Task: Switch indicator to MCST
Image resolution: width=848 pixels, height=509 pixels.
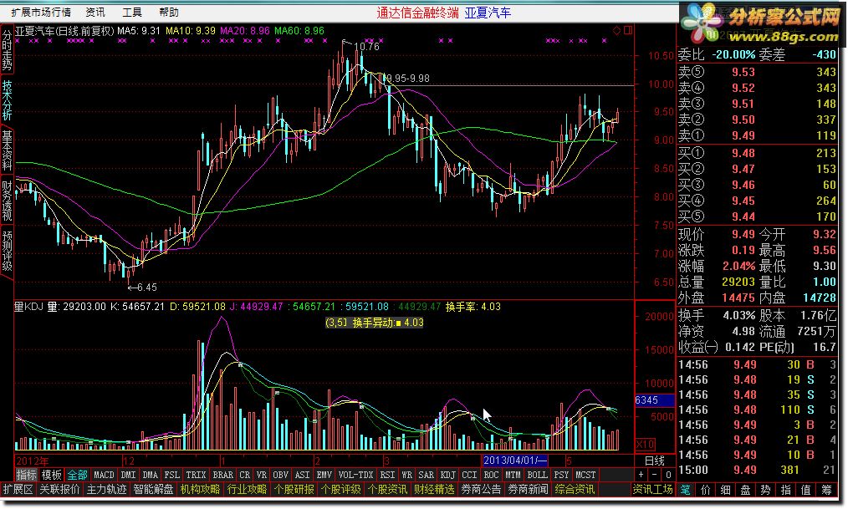Action: point(585,475)
